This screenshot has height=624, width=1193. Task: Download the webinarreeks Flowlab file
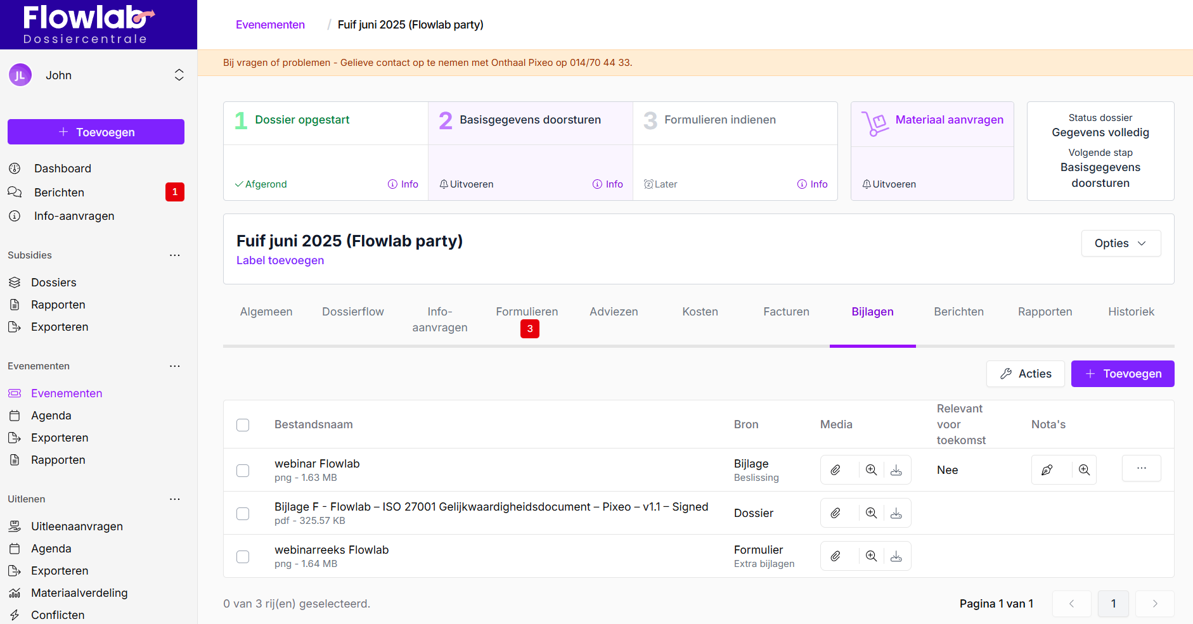click(896, 556)
